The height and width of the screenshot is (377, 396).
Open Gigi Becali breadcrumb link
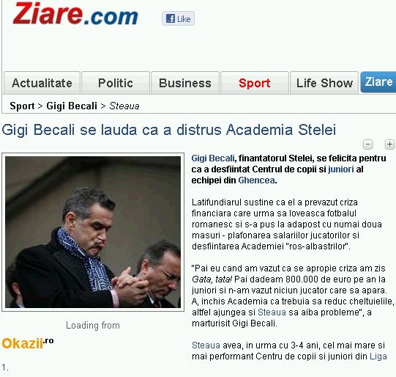coord(72,106)
